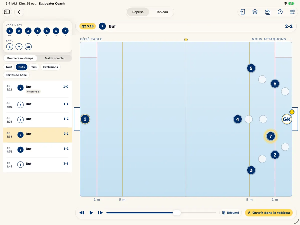Filter events by Exclusions
Image resolution: width=300 pixels, height=225 pixels.
50,67
